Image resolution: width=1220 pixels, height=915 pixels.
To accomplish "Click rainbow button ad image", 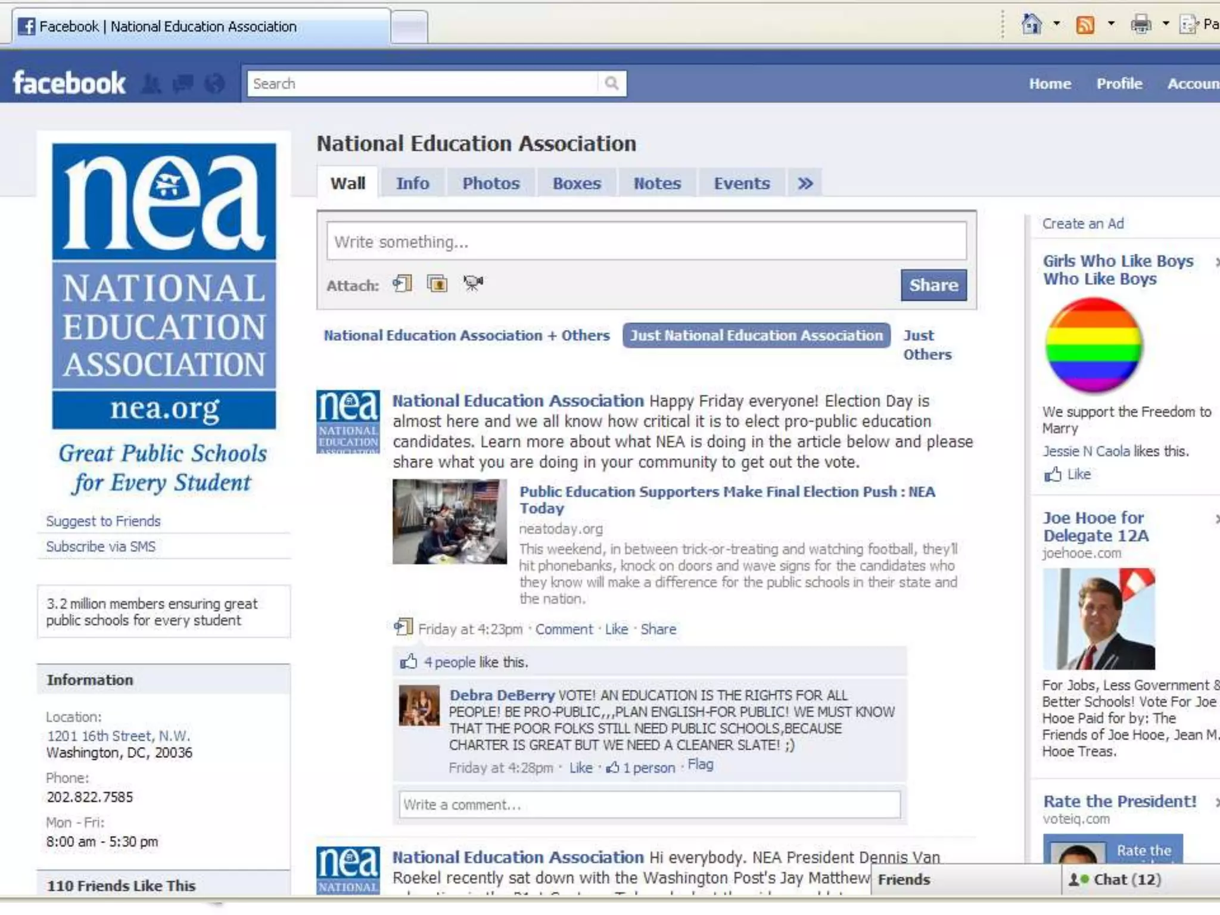I will (x=1094, y=345).
